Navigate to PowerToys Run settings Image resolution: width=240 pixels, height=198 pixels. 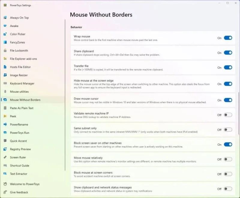[19, 133]
